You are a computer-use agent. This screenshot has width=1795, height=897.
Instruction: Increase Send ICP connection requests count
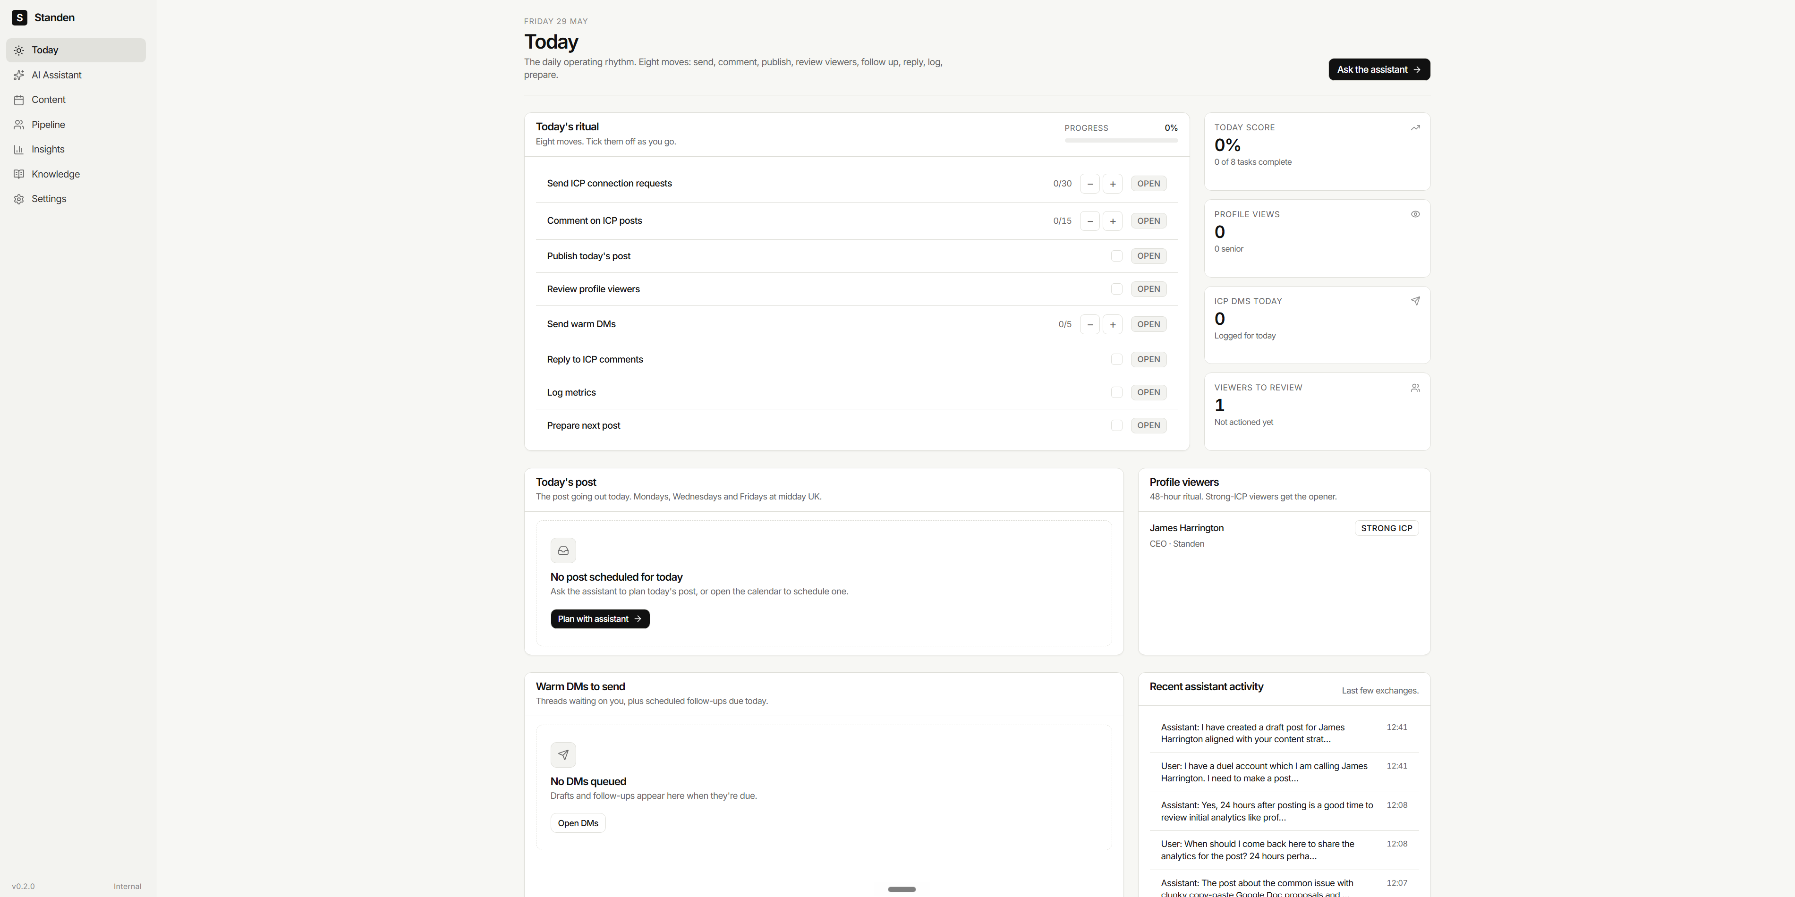(1113, 184)
